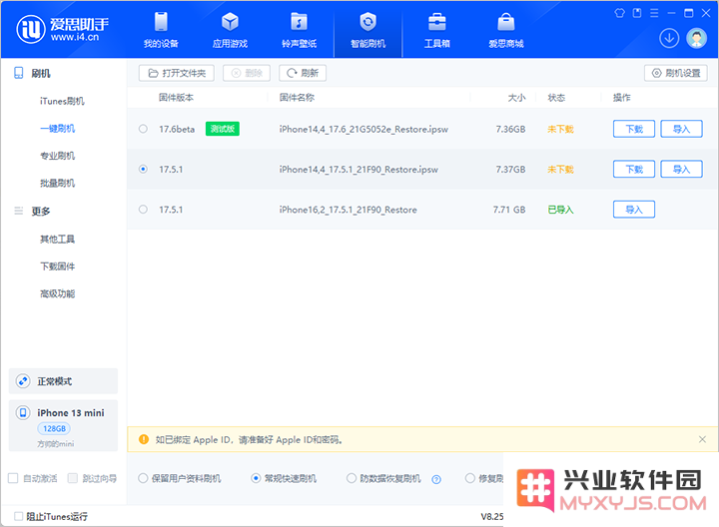Download the 17.6beta firmware
719x527 pixels.
coord(634,129)
